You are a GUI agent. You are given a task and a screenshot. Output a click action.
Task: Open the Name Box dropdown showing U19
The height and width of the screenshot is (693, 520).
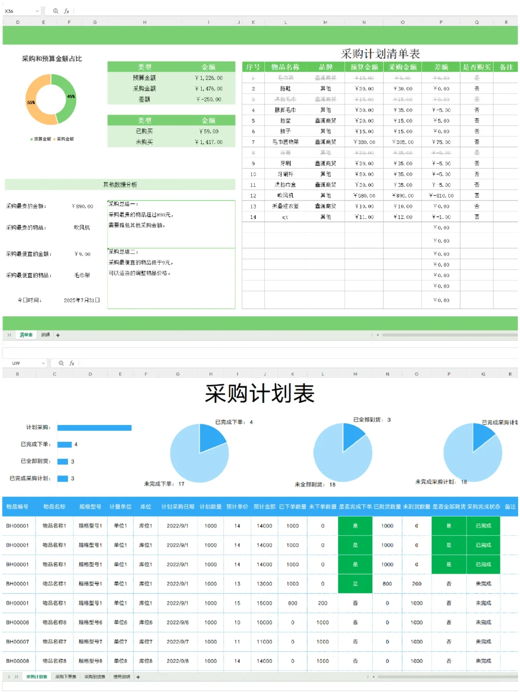pos(43,363)
